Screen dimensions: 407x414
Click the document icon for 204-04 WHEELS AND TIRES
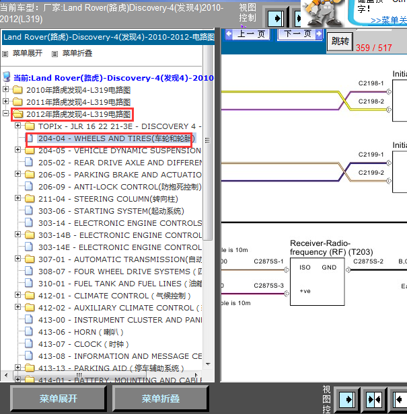30,138
